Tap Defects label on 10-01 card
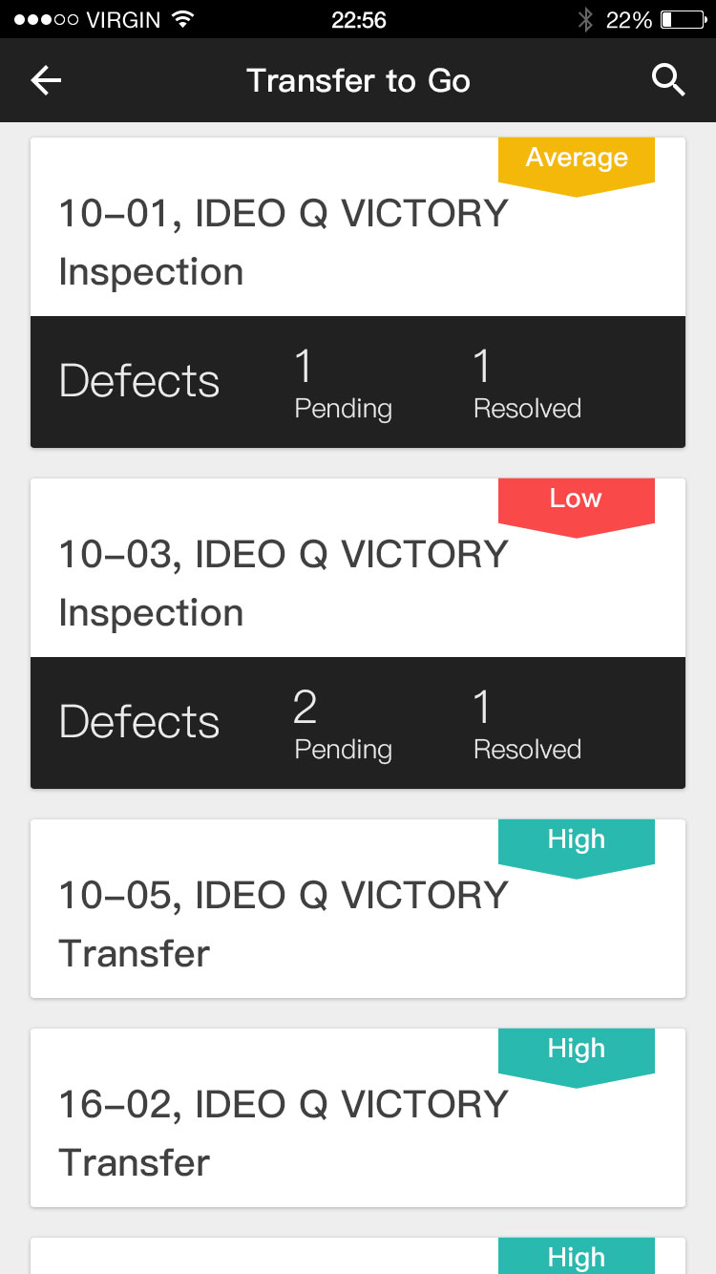This screenshot has height=1274, width=716. pos(139,382)
